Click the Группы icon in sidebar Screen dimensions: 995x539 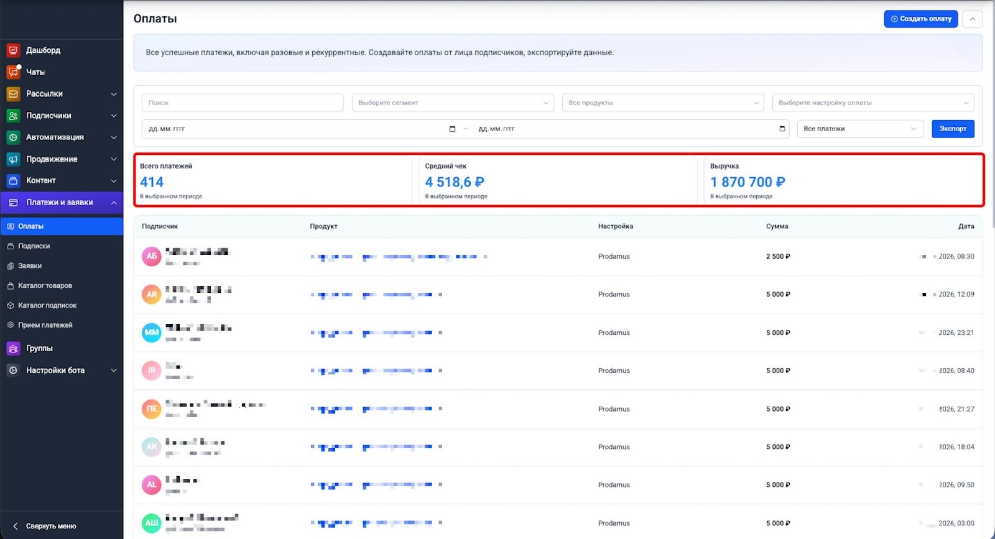(13, 349)
